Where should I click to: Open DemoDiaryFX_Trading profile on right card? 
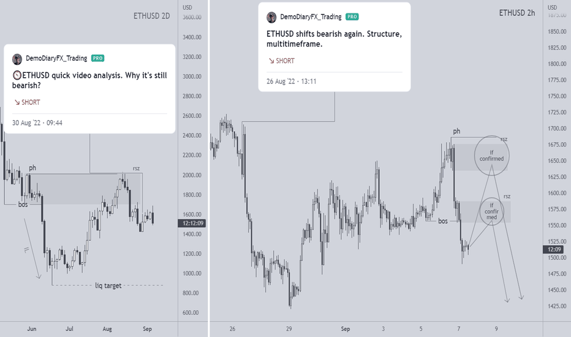311,17
